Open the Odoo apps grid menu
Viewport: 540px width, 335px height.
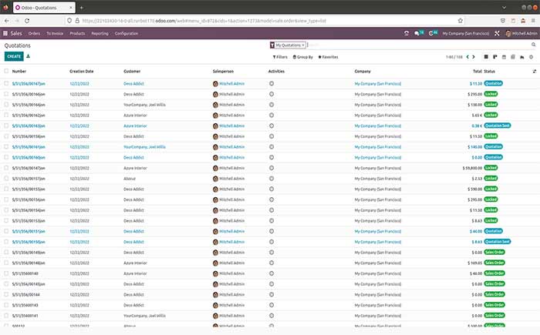5,33
